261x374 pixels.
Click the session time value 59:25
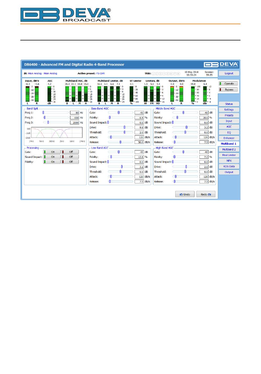tap(209, 75)
